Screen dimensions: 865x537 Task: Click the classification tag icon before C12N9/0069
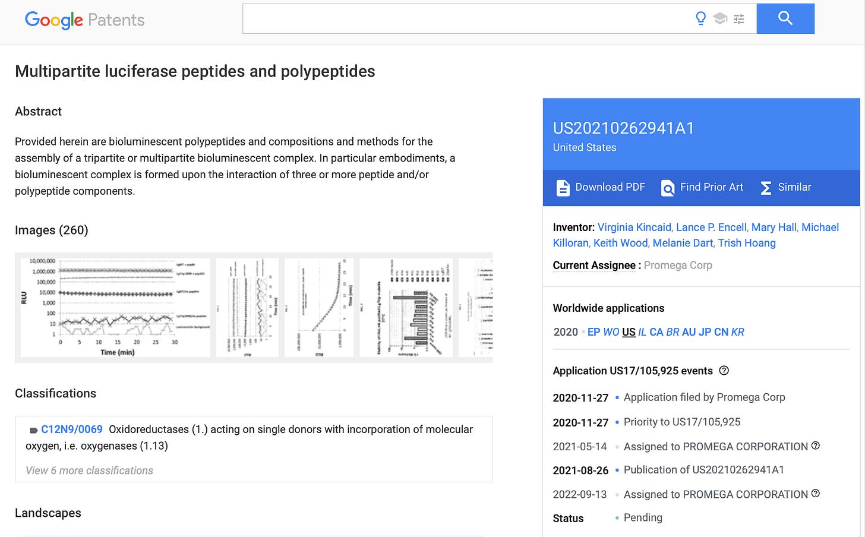pos(34,429)
